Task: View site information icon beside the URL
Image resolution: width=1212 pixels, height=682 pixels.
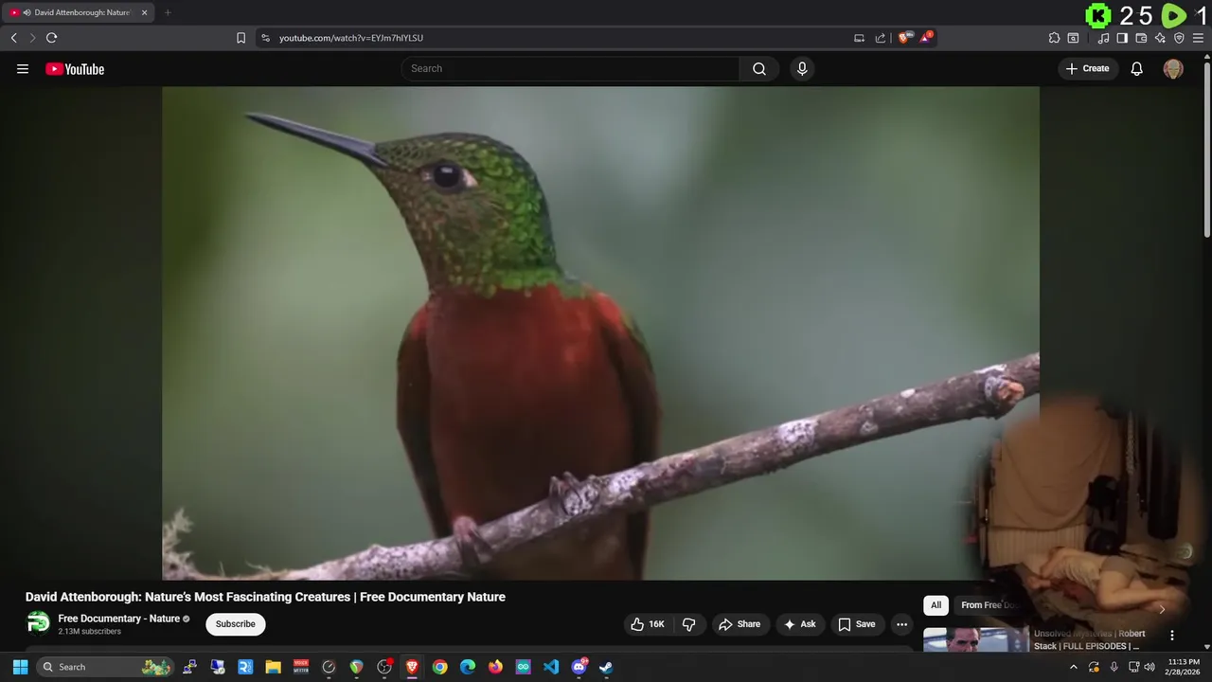Action: [x=265, y=38]
